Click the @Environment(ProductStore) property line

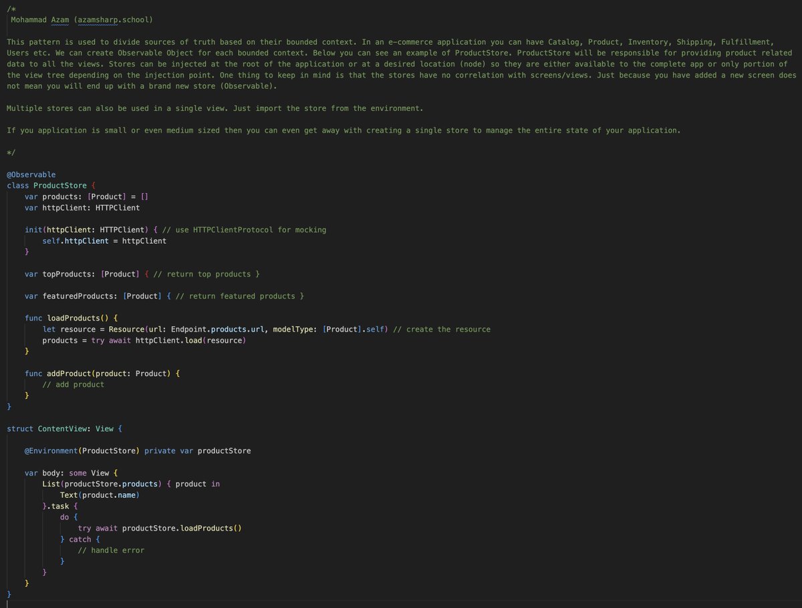point(138,451)
